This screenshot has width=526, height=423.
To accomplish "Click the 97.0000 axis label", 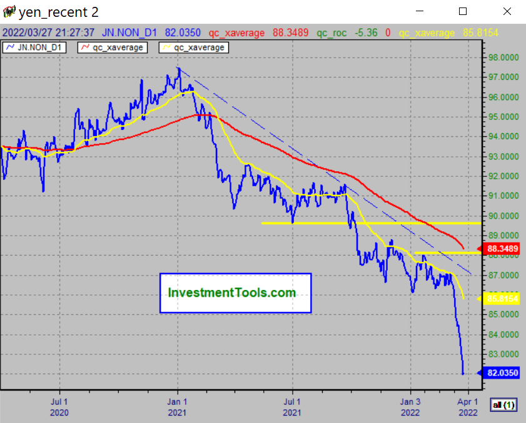I will (503, 77).
